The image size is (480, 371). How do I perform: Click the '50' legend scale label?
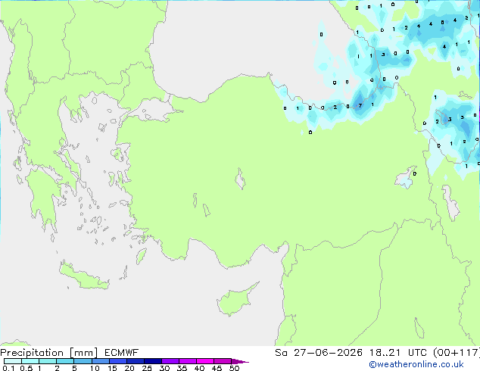pyautogui.click(x=235, y=368)
